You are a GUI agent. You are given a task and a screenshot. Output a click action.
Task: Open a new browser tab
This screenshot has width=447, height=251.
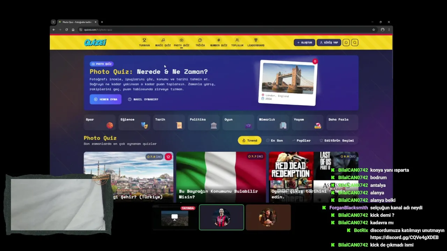tap(102, 22)
